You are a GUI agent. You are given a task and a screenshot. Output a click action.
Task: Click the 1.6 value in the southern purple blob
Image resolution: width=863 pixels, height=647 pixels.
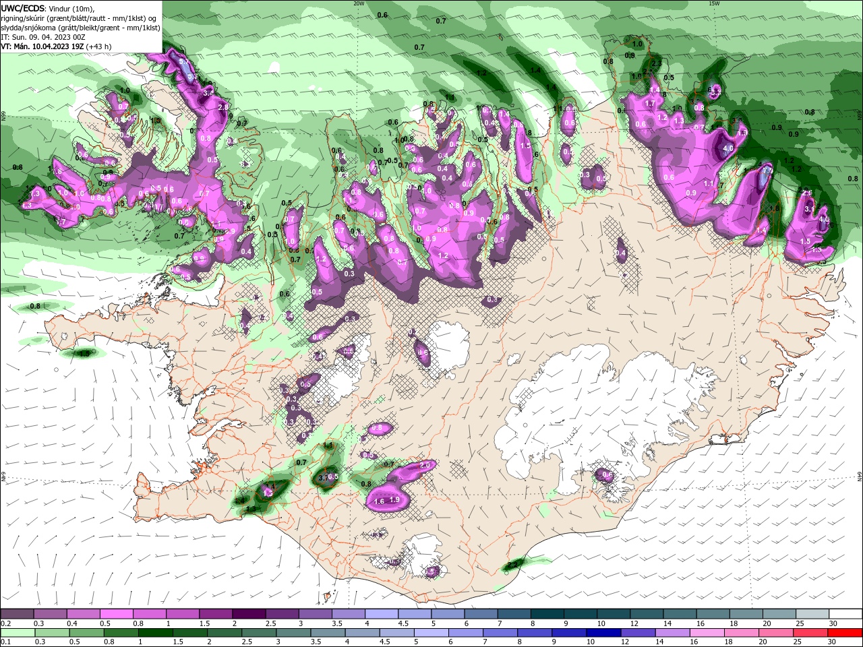pyautogui.click(x=379, y=501)
